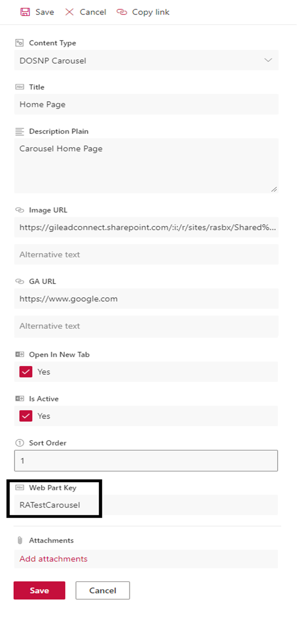Click the boolean icon beside Is Active
Image resolution: width=298 pixels, height=625 pixels.
(x=20, y=398)
